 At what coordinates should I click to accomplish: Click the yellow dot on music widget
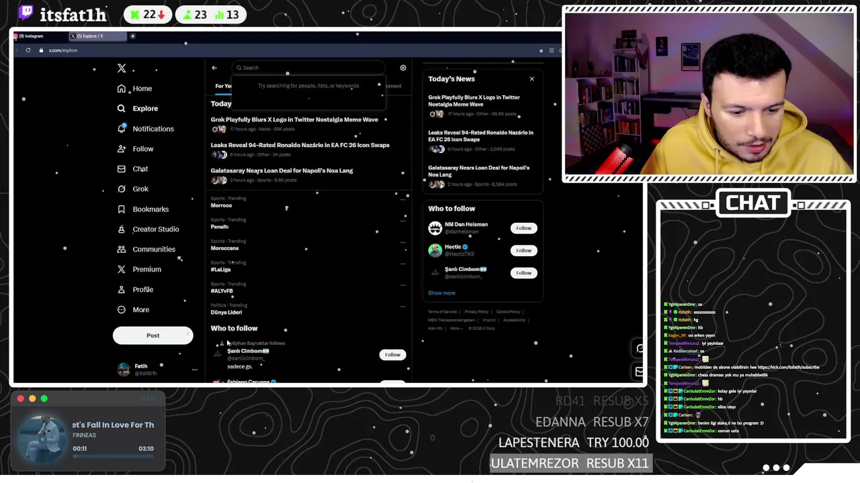[32, 399]
